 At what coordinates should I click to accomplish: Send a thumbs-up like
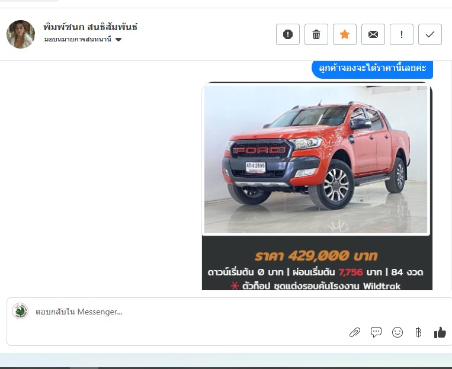(440, 332)
